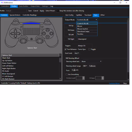Select Share: Back in the mapping list
The height and width of the screenshot is (132, 132).
click(x=30, y=58)
